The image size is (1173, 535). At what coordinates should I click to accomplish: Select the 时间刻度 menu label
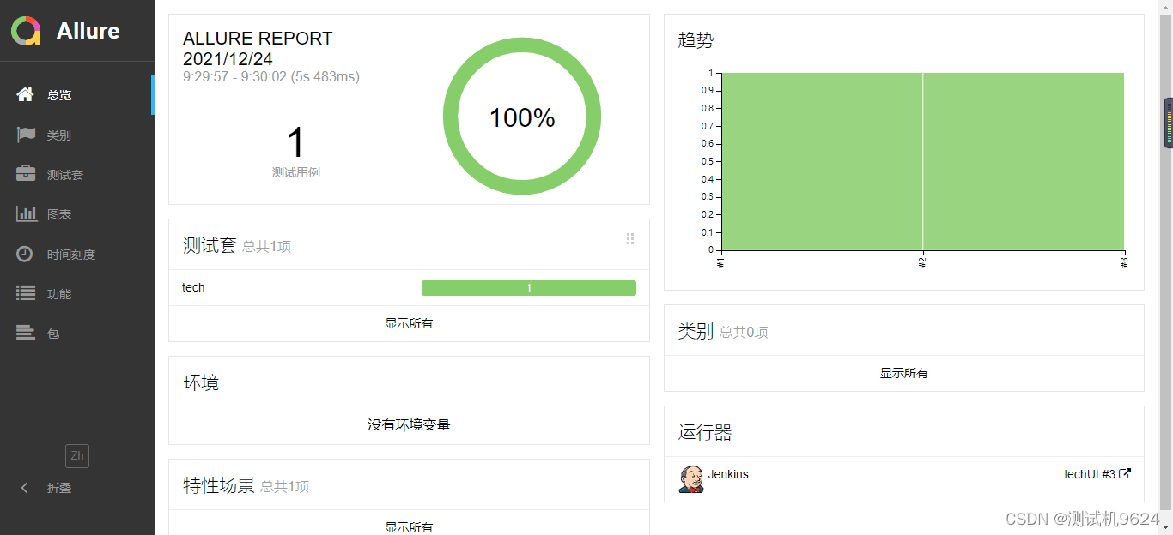click(71, 255)
